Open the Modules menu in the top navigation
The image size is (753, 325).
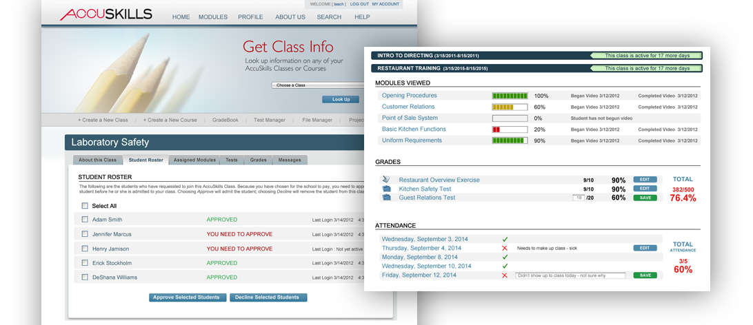pyautogui.click(x=213, y=17)
